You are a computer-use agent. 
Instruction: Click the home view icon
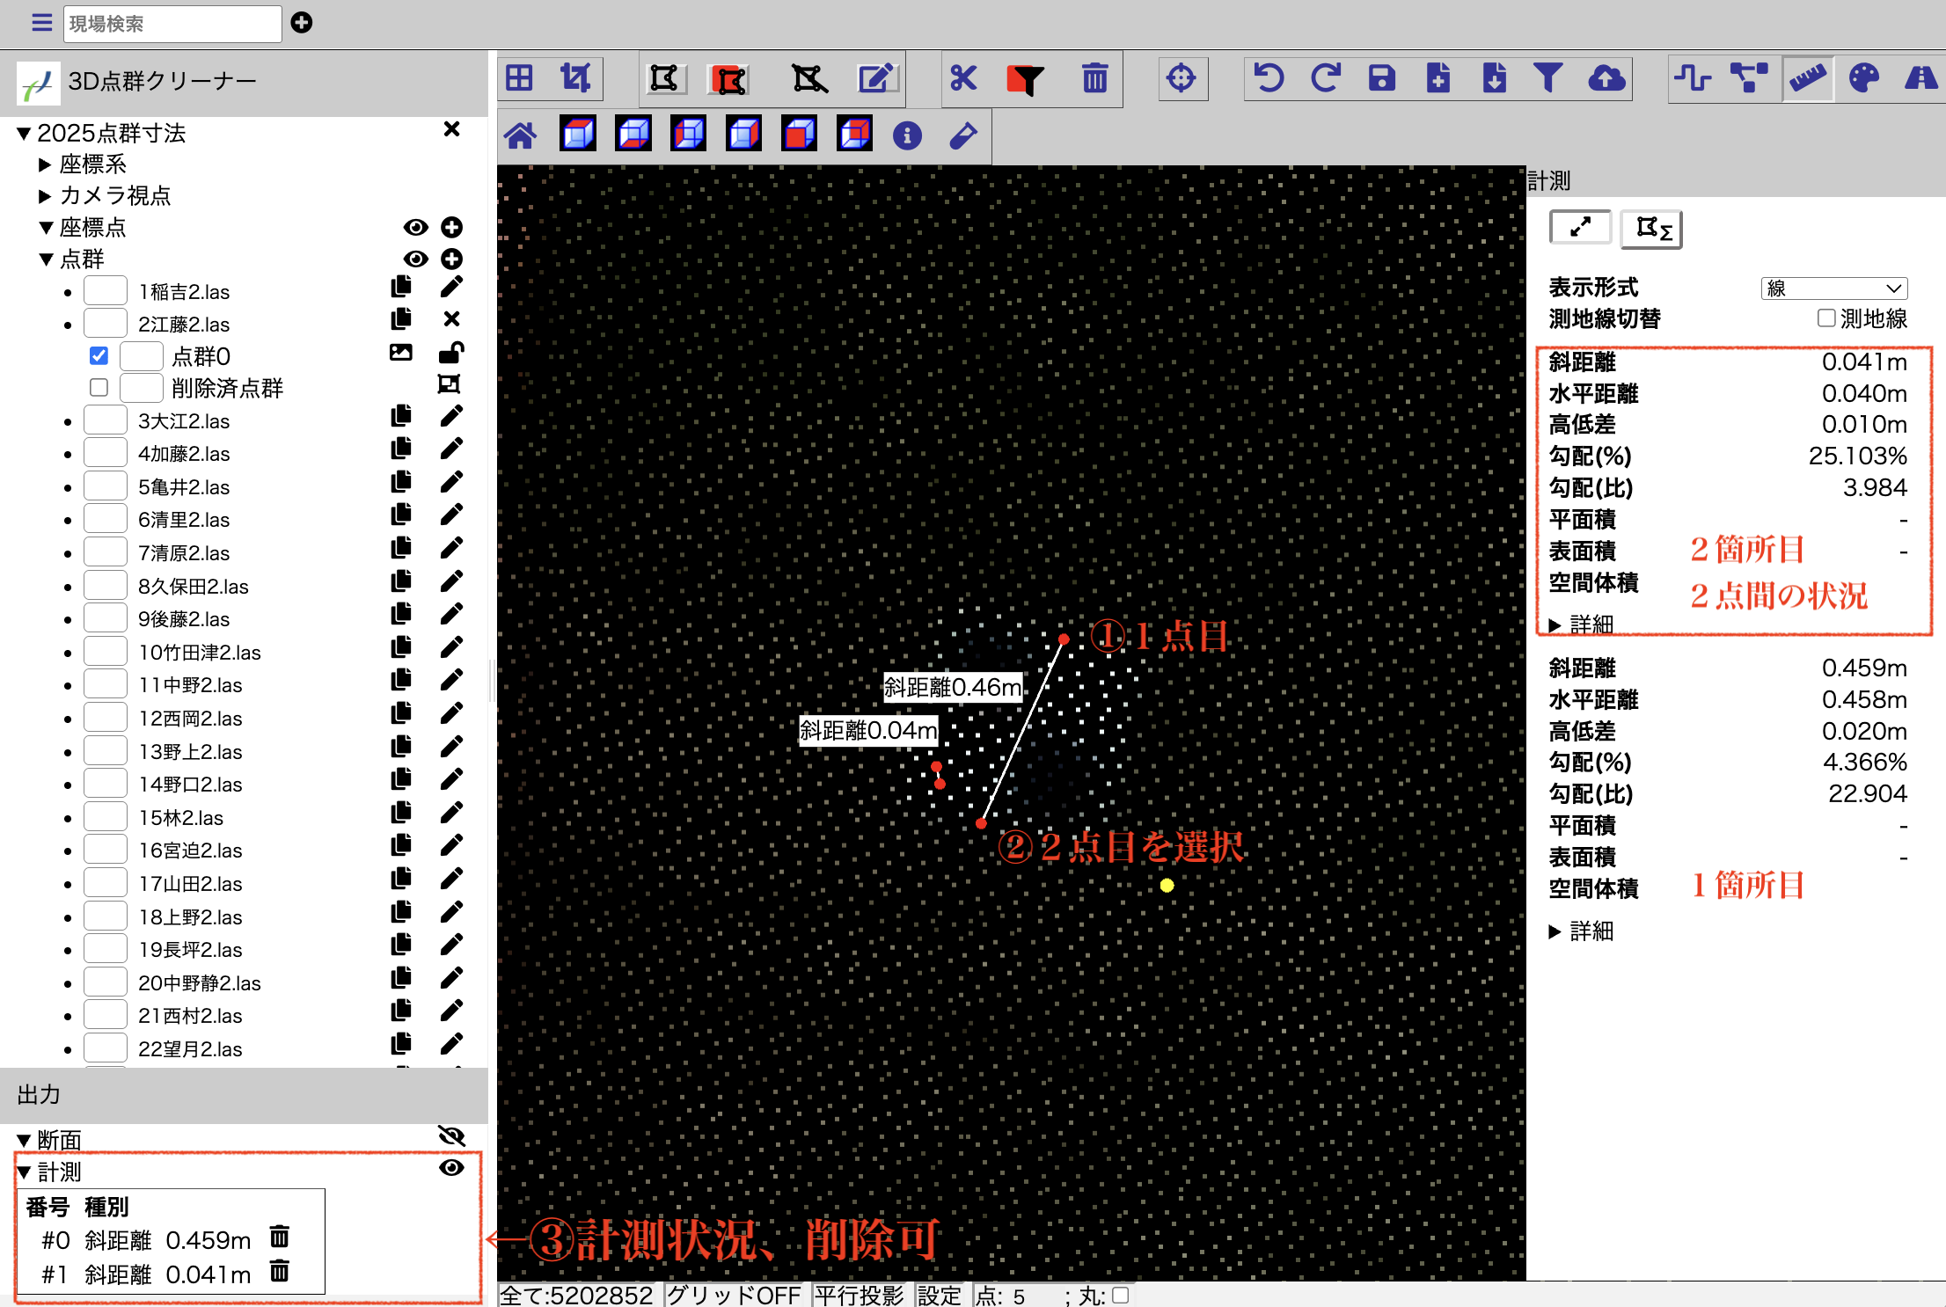click(x=521, y=135)
